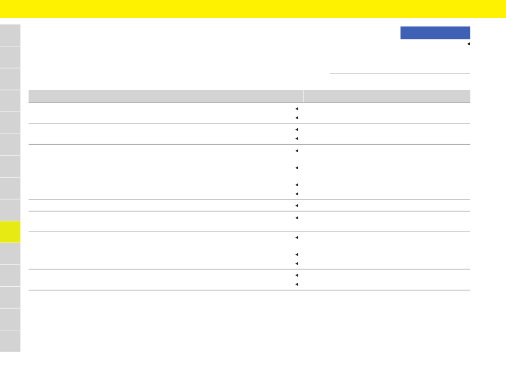The image size is (506, 374).
Task: Select the second gray sidebar tab from the top
Action: coord(10,57)
